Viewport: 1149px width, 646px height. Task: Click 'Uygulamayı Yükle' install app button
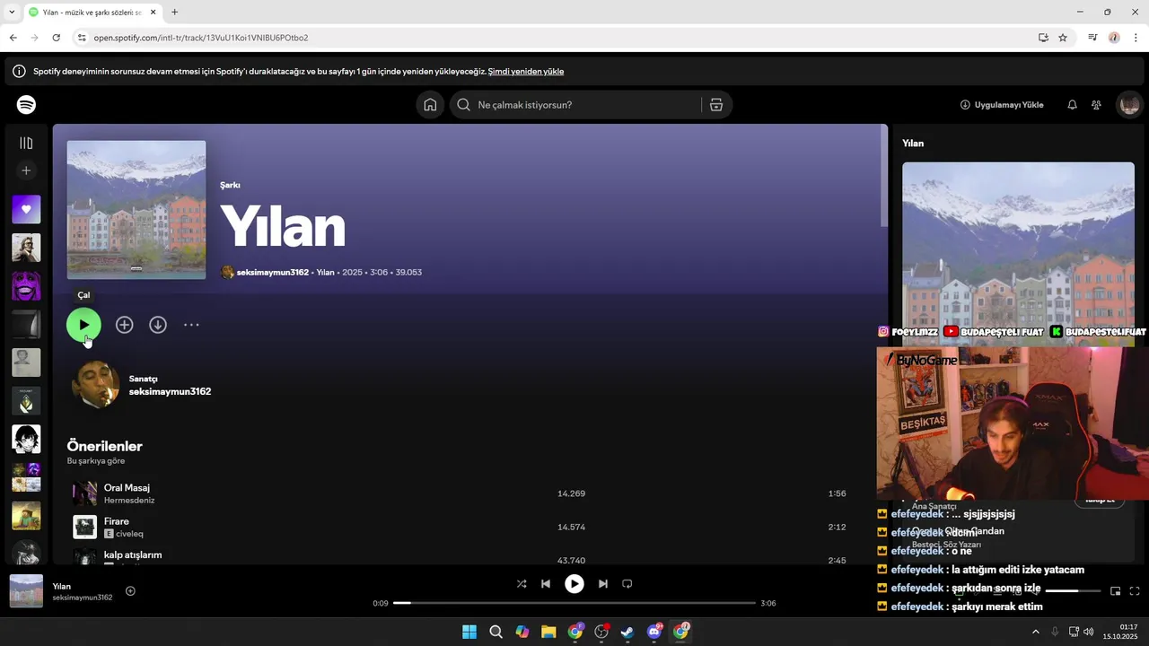[1002, 105]
